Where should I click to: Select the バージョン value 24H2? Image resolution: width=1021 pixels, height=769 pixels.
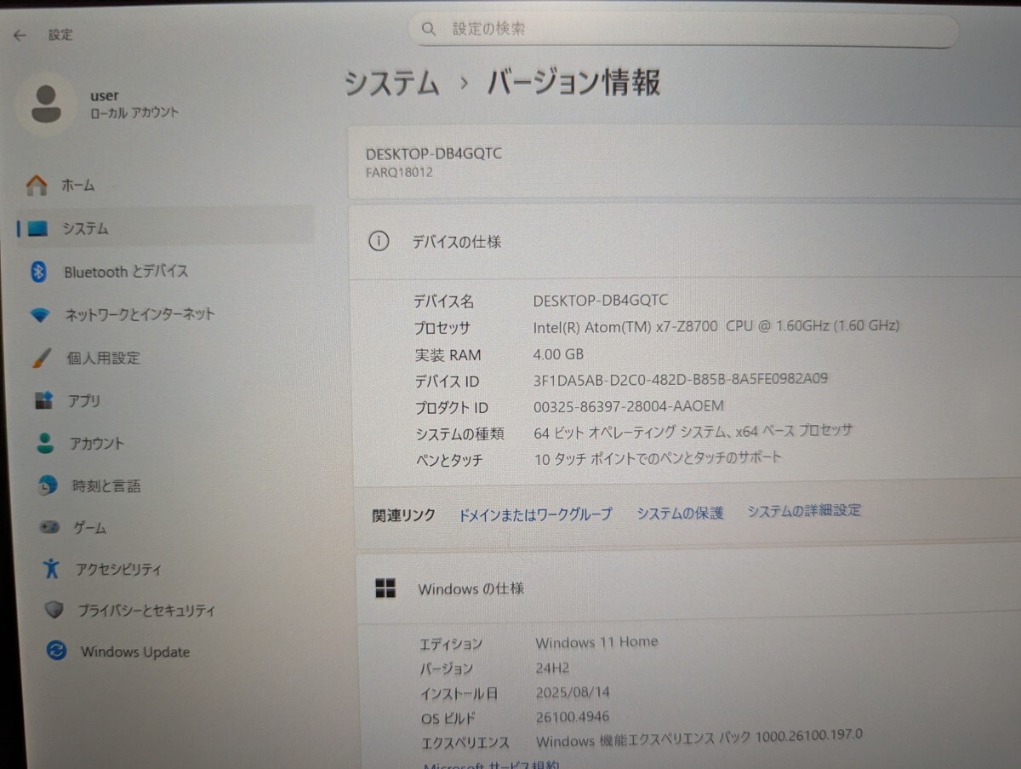point(552,669)
